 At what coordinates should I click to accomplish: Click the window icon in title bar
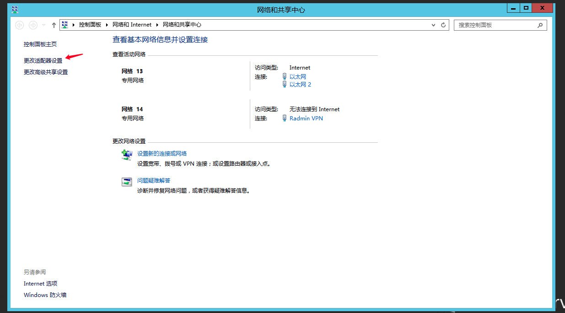point(15,9)
